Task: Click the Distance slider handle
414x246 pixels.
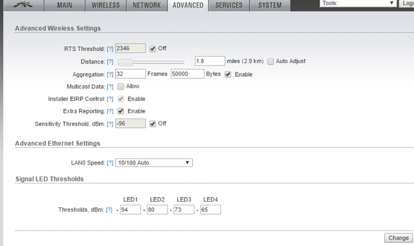Action: [x=125, y=62]
